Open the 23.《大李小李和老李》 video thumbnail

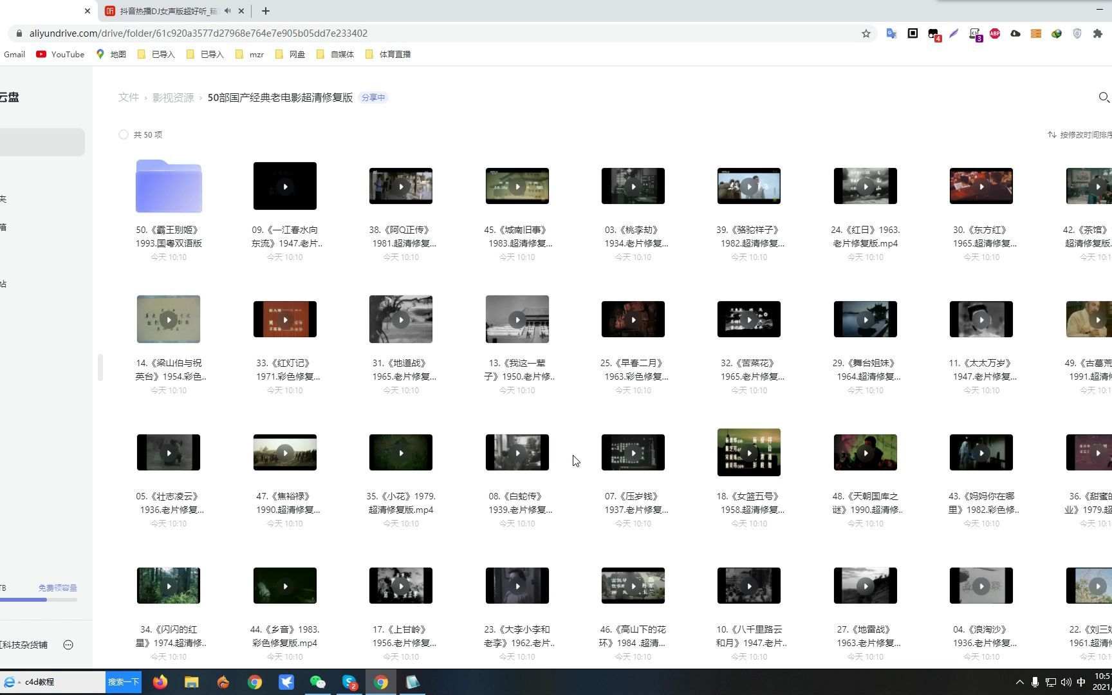pos(517,586)
